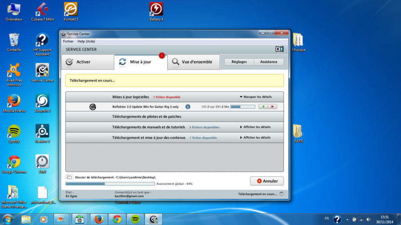The width and height of the screenshot is (401, 225).
Task: Open Spotify from the taskbar
Action: (135, 219)
